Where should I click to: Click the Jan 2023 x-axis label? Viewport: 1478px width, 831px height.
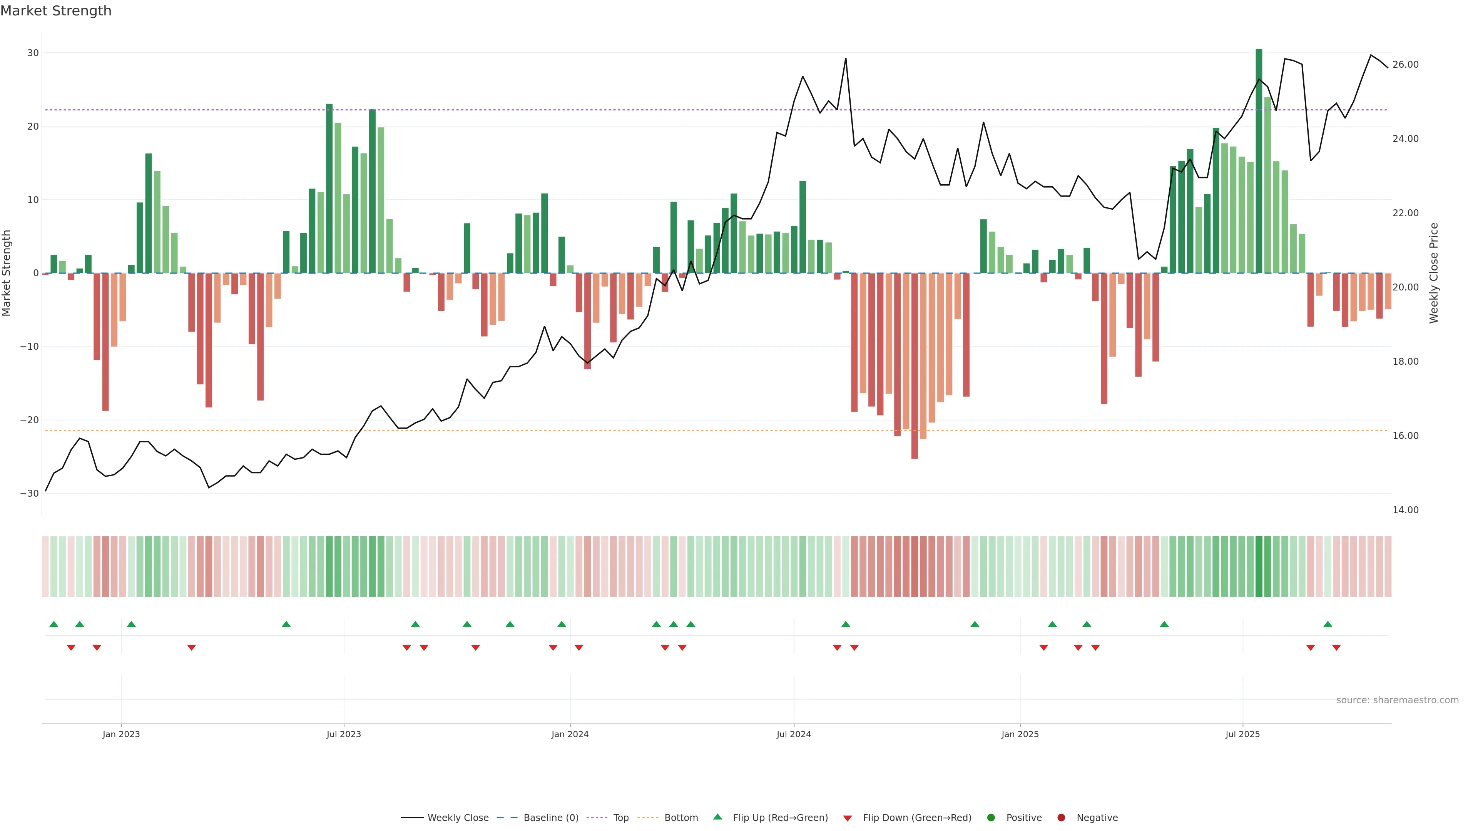coord(121,734)
